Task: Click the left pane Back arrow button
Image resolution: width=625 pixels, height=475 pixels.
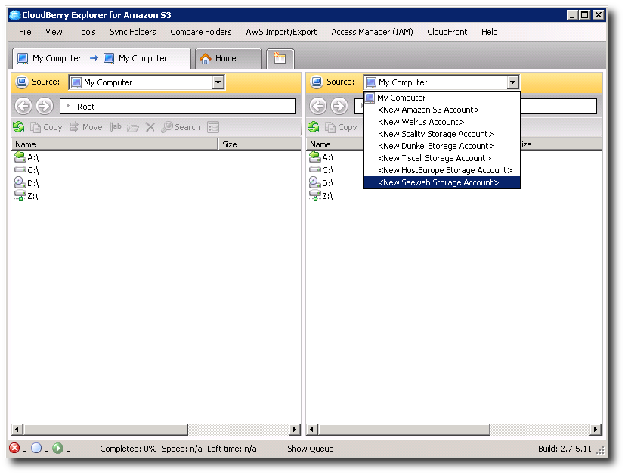Action: coord(23,107)
